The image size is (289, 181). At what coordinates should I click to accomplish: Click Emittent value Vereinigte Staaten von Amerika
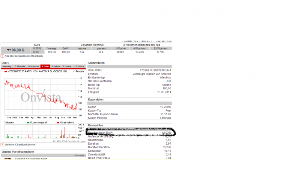pos(152,74)
